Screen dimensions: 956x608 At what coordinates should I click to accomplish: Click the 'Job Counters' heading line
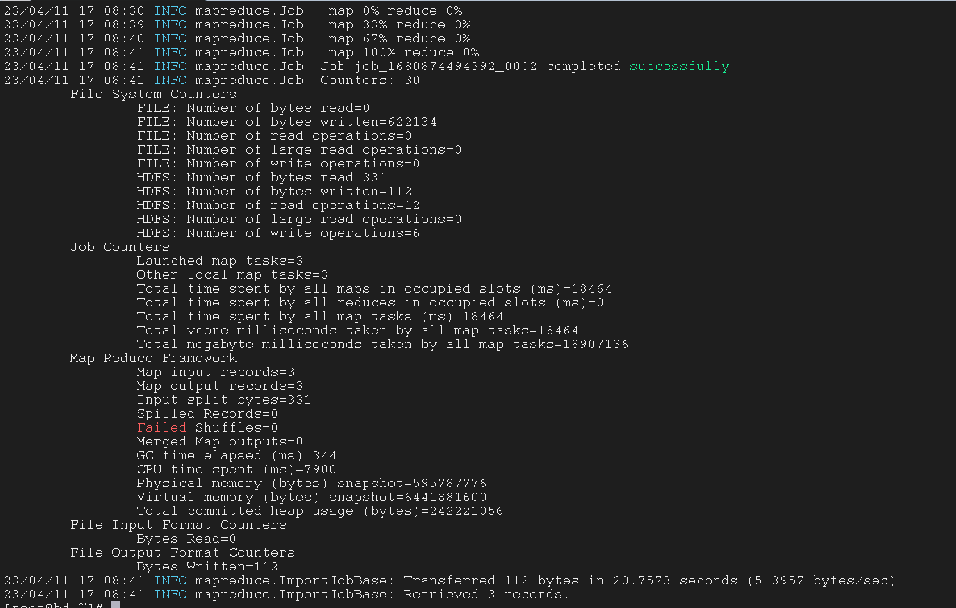[x=120, y=247]
